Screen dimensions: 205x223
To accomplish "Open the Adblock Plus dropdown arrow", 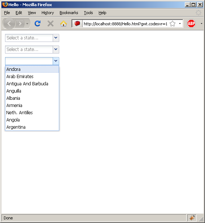I will click(x=201, y=23).
